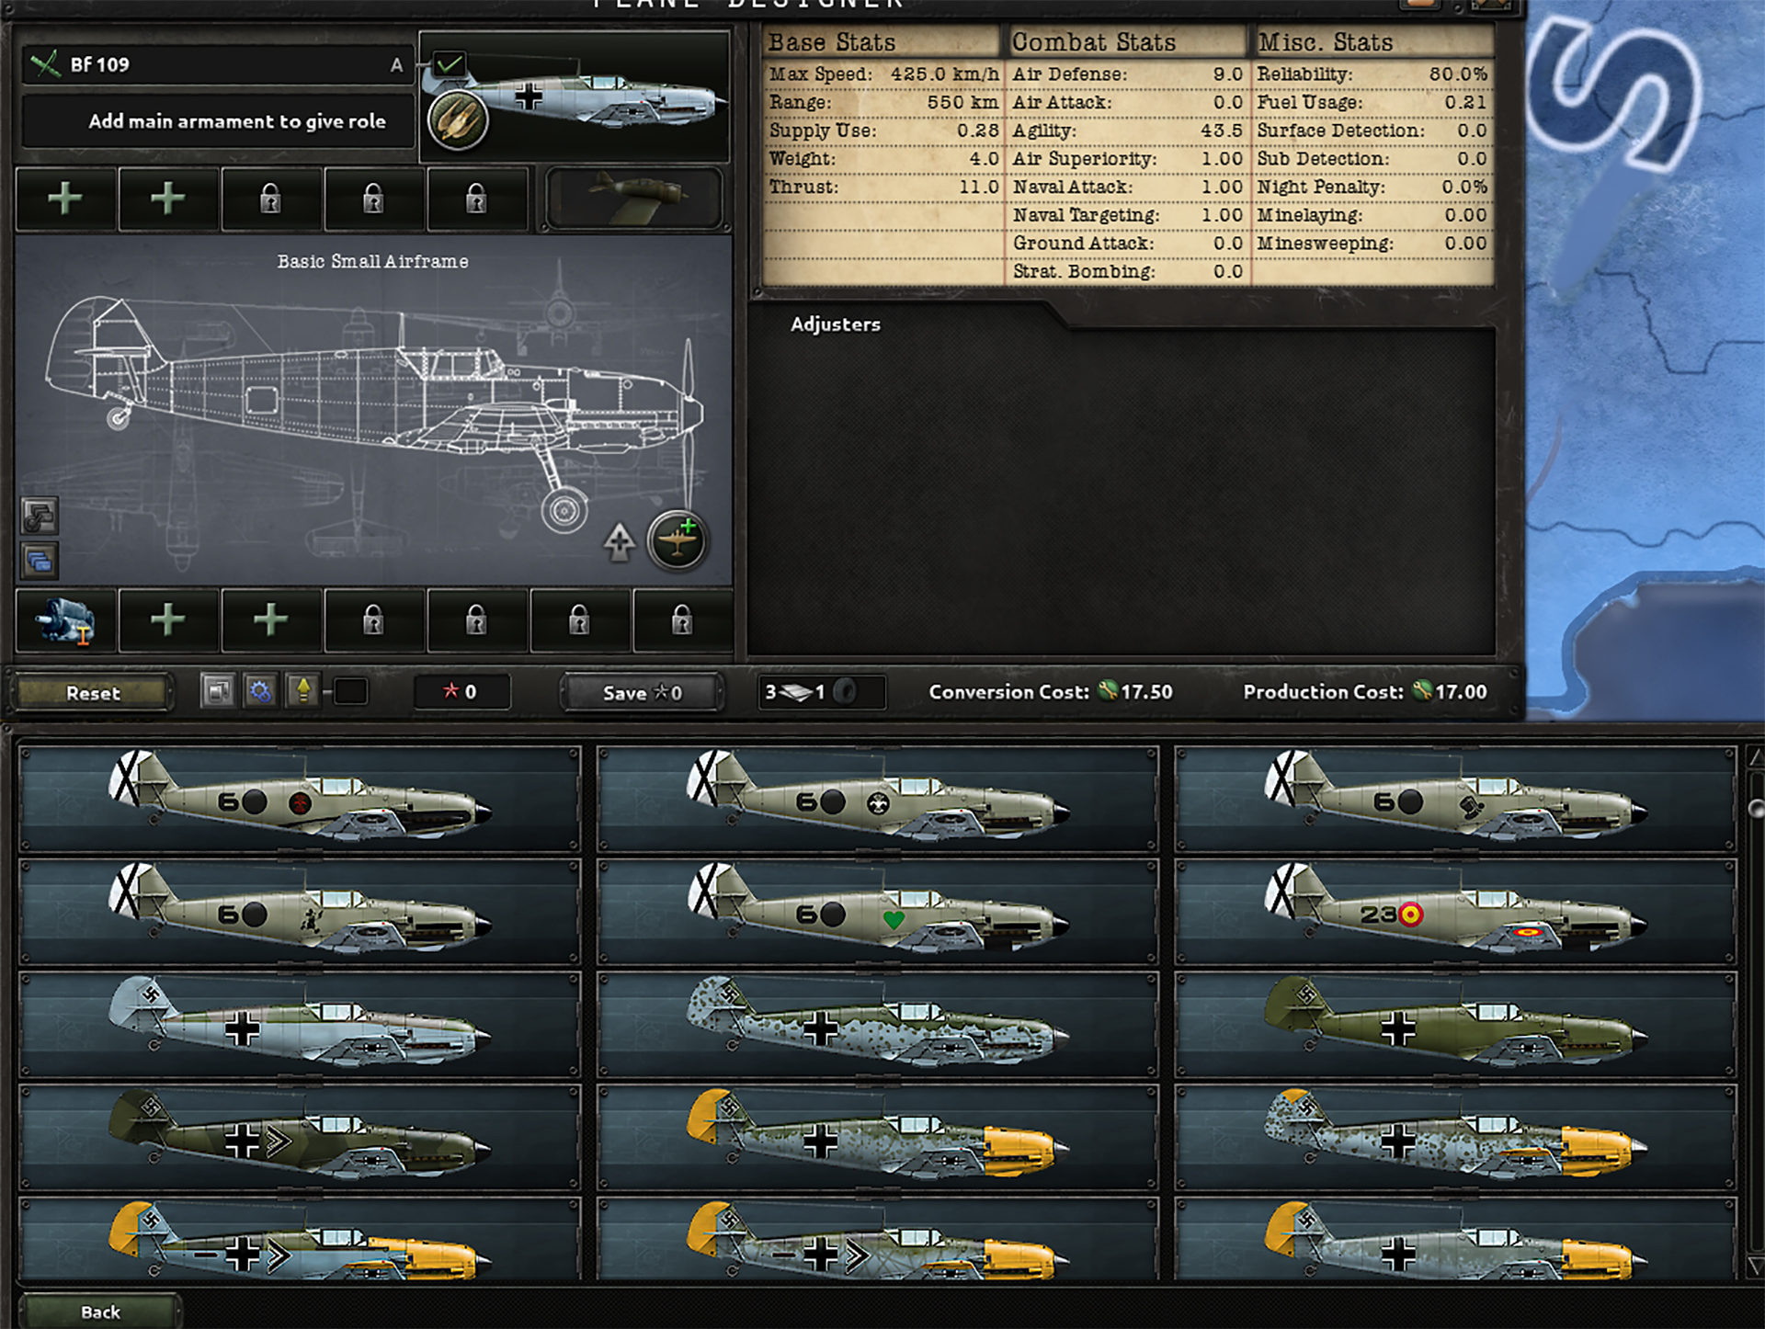Click the green crossed-planes icon beside BF 109
Viewport: 1765px width, 1329px height.
[45, 64]
